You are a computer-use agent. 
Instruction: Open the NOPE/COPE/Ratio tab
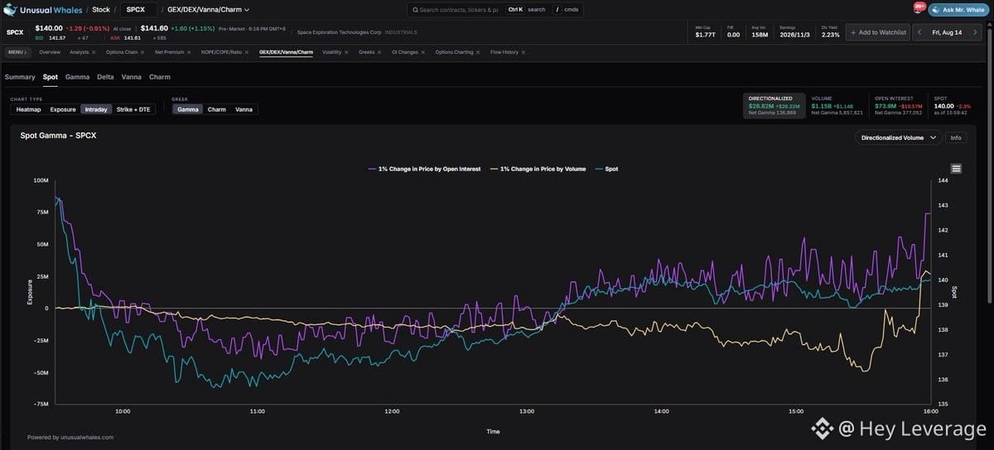tap(221, 52)
